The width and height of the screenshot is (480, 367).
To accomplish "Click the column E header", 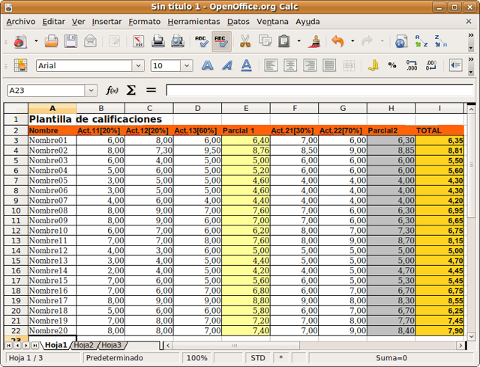I will [245, 109].
